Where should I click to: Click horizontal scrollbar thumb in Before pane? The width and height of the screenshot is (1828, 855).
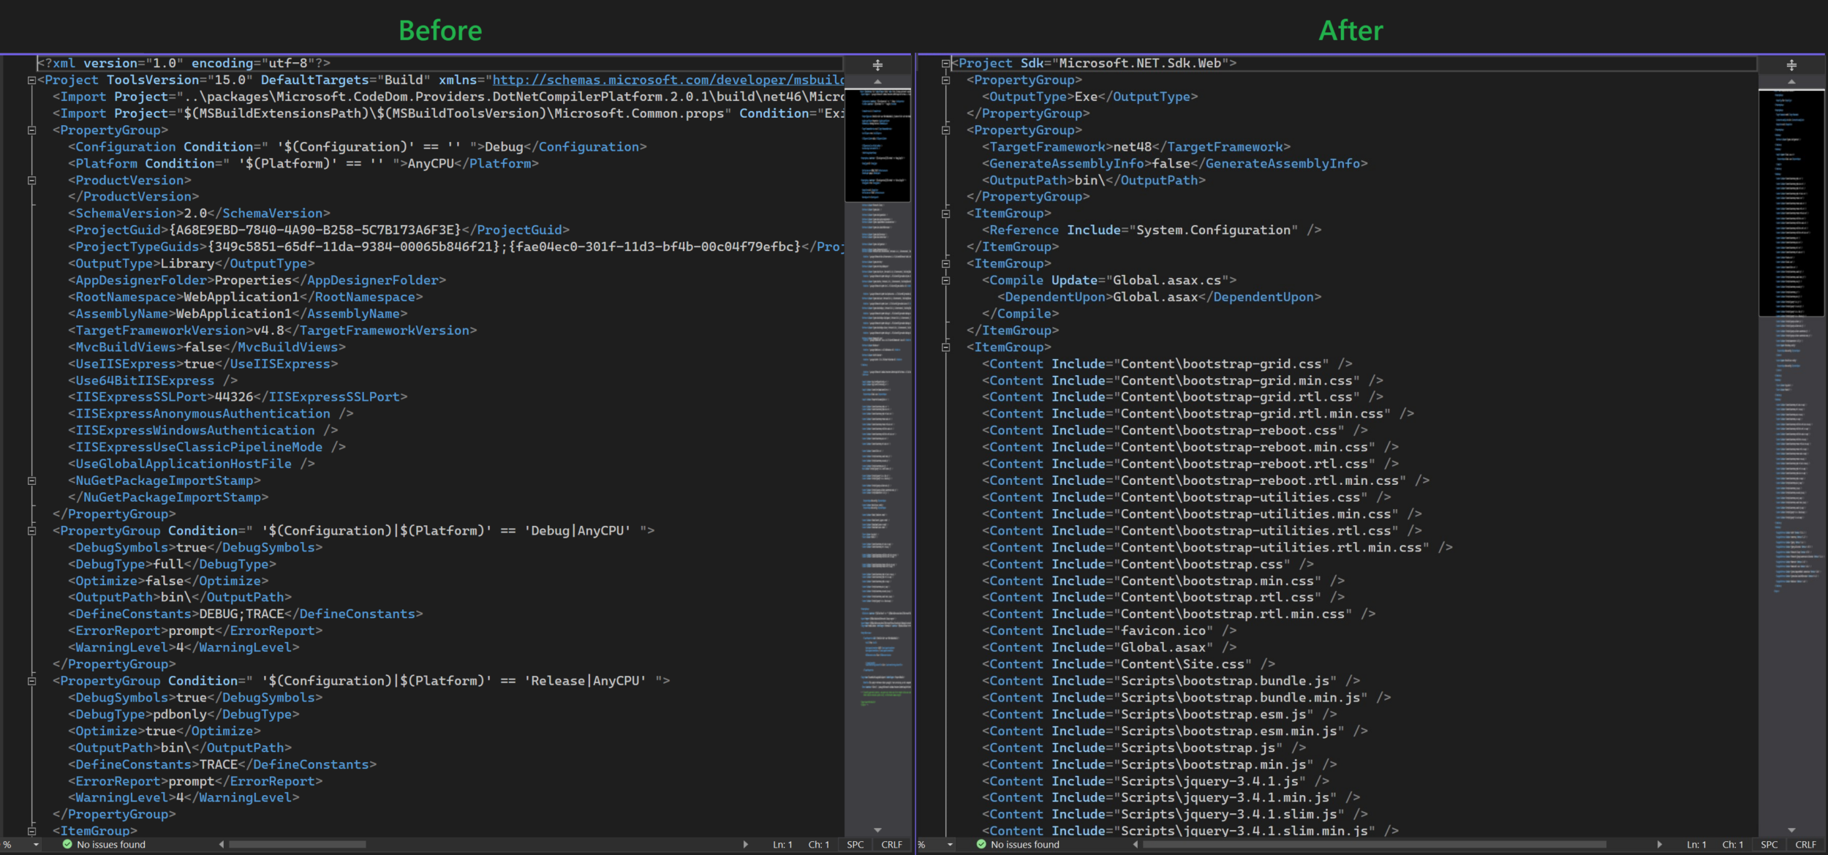tap(298, 845)
